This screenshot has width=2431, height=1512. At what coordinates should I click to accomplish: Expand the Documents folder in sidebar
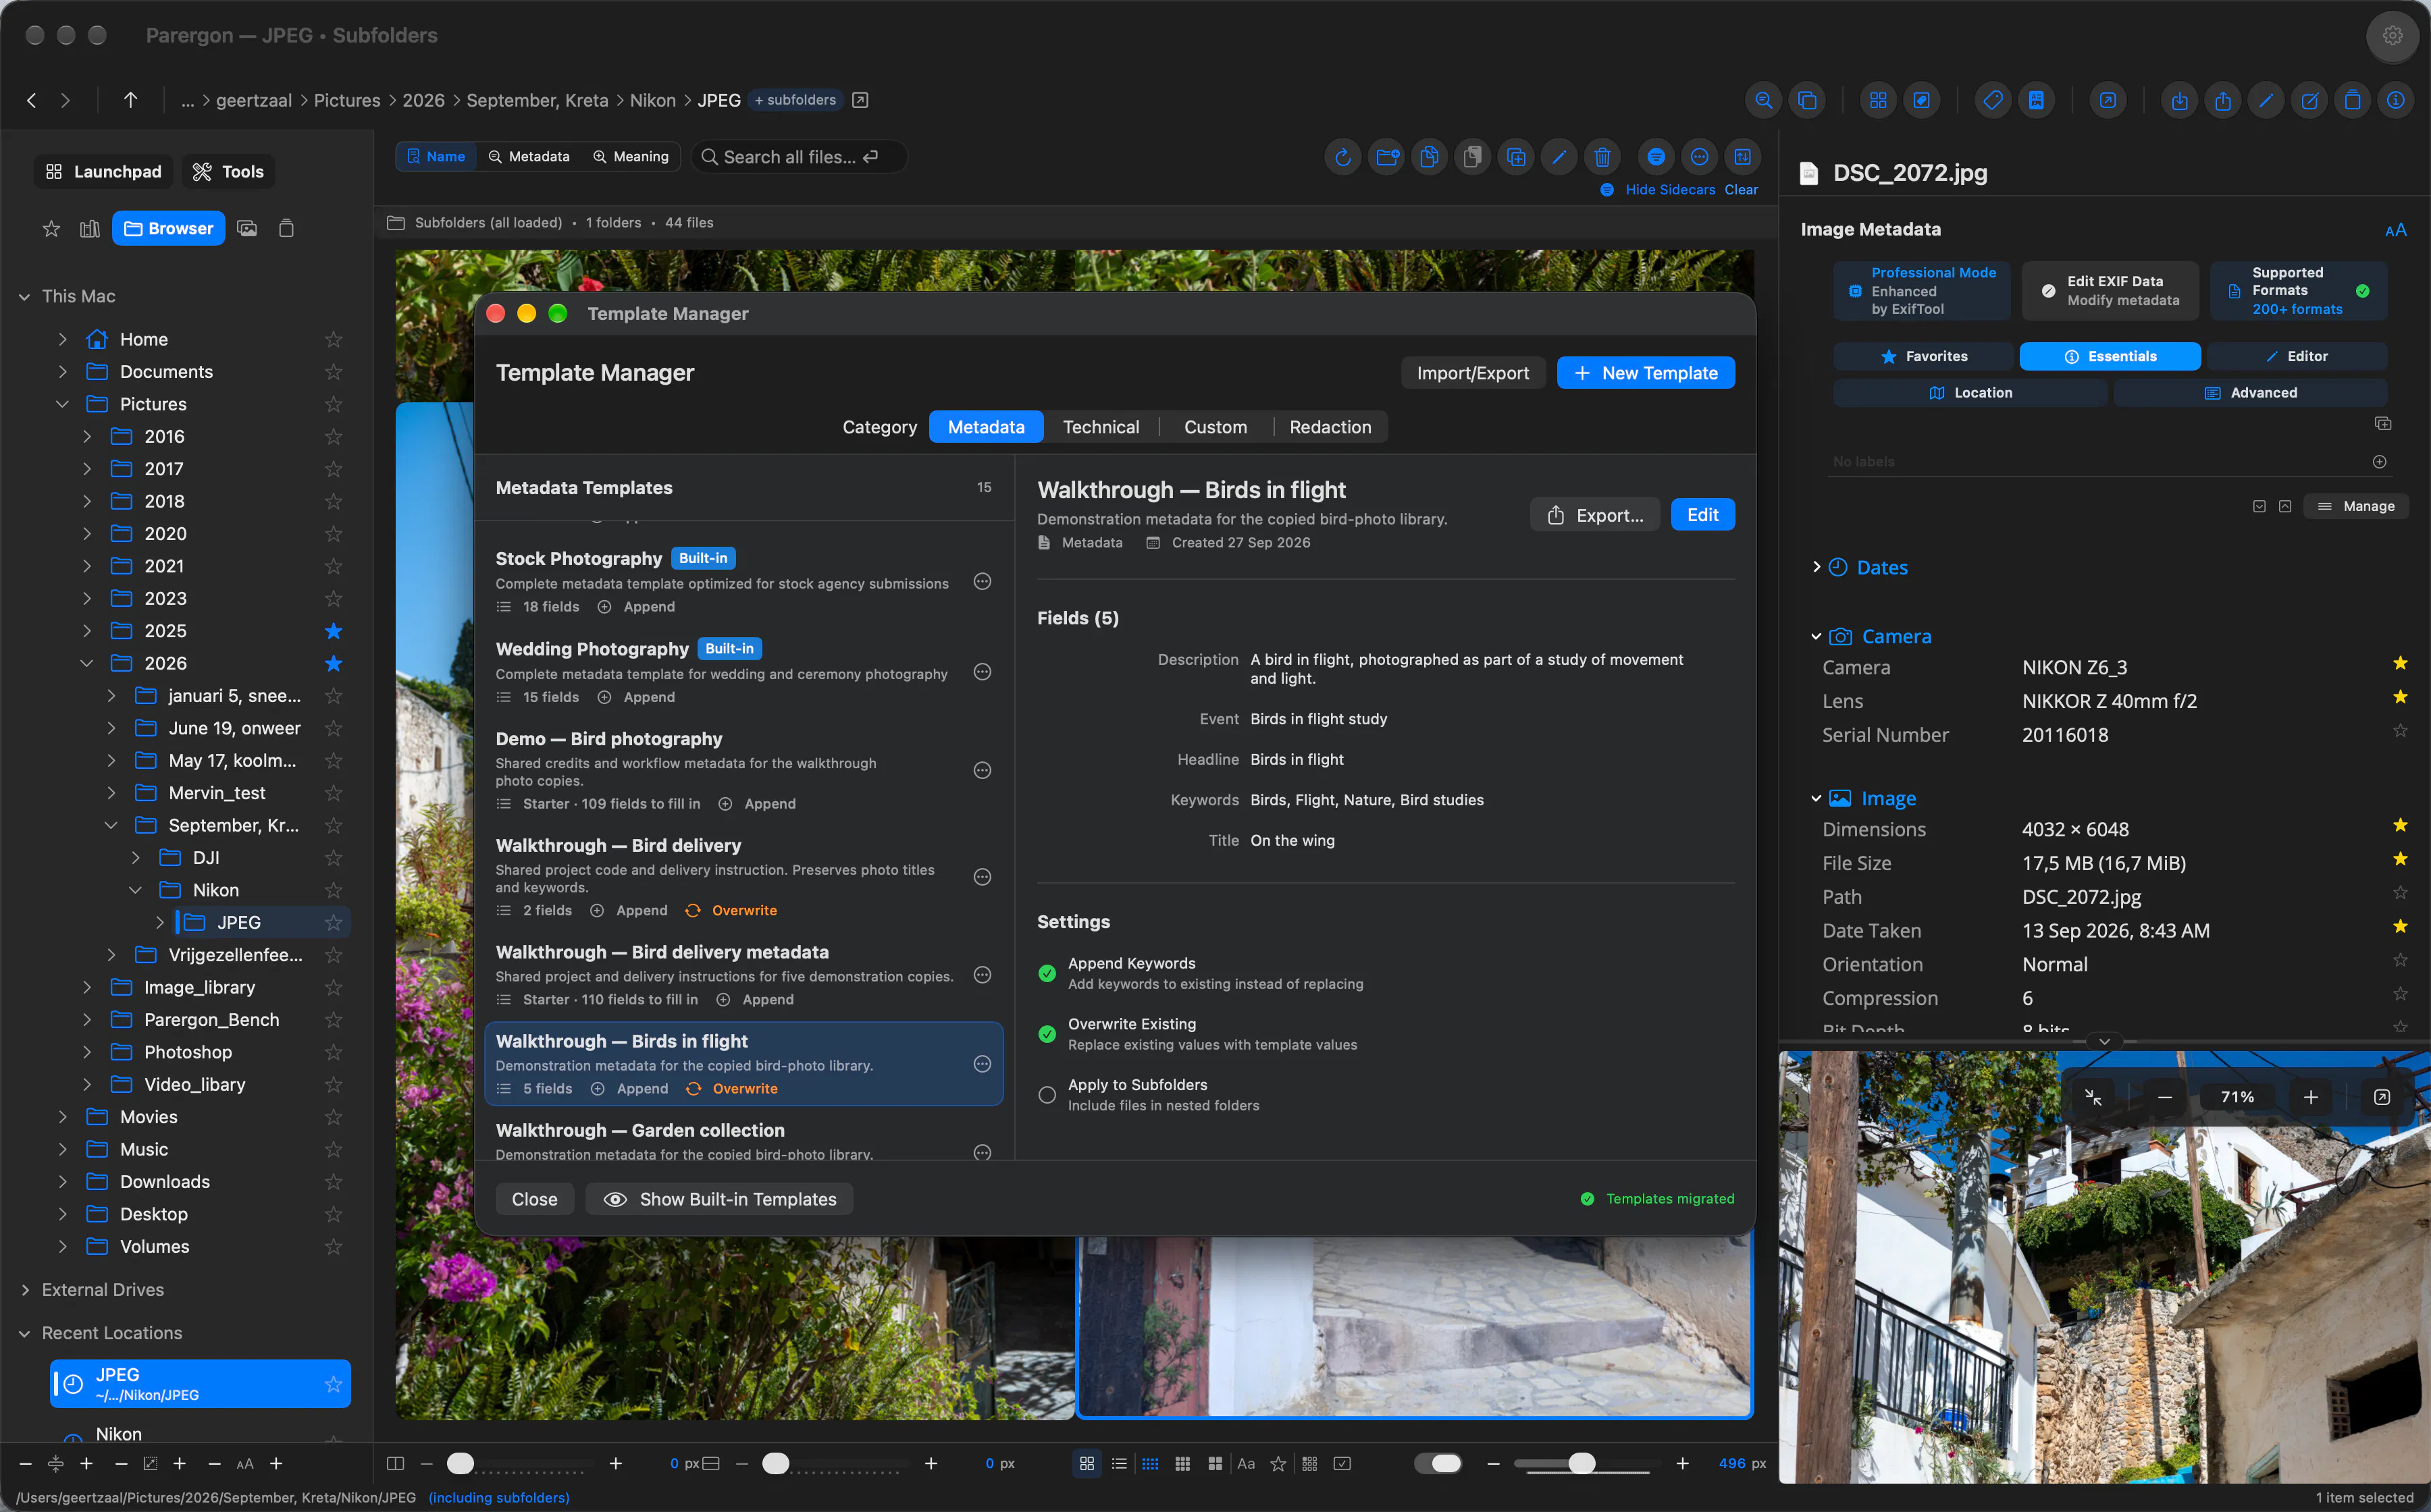tap(62, 372)
